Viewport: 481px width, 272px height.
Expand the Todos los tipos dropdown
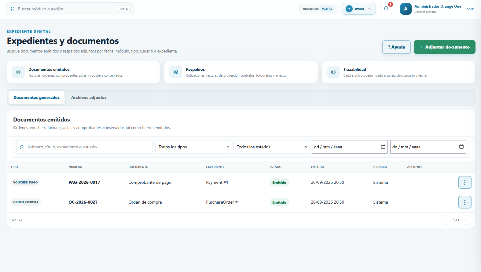193,147
